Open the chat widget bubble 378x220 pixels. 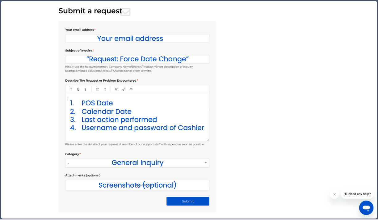pos(366,208)
